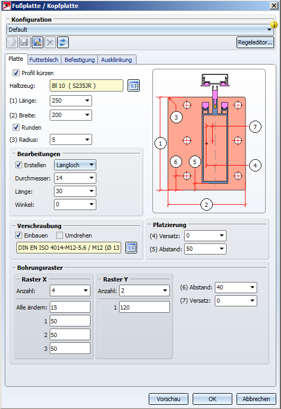Image resolution: width=281 pixels, height=409 pixels.
Task: Toggle the Erstellen checkbox
Action: tap(19, 165)
